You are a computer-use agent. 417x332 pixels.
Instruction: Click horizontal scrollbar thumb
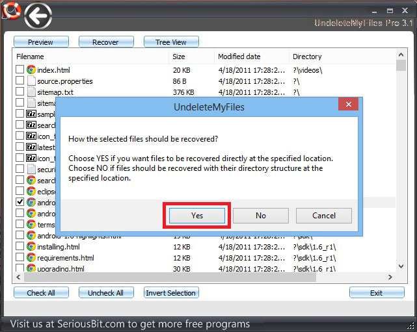coord(170,277)
